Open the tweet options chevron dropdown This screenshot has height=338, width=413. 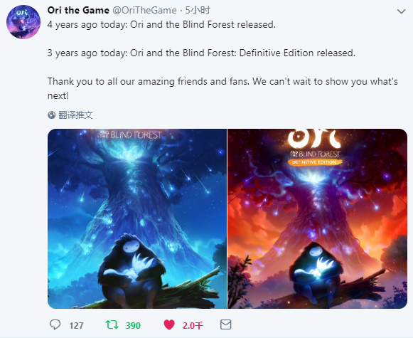click(x=401, y=11)
